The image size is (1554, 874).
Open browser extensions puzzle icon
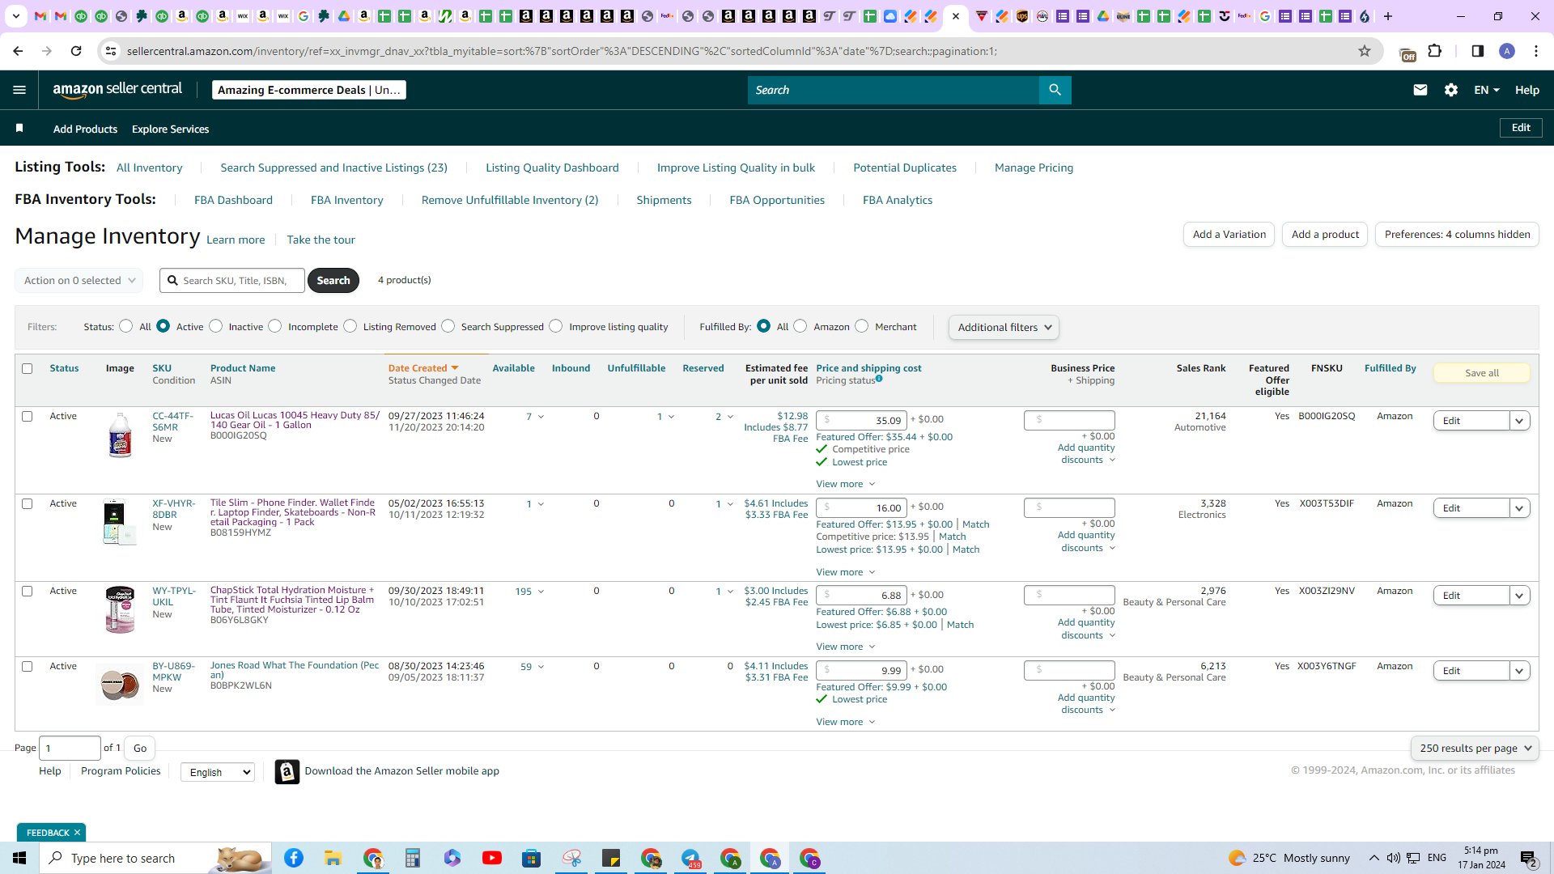[x=1435, y=51]
